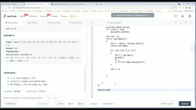The image size is (196, 110).
Task: Answer No to seen in interview
Action: pos(56,98)
